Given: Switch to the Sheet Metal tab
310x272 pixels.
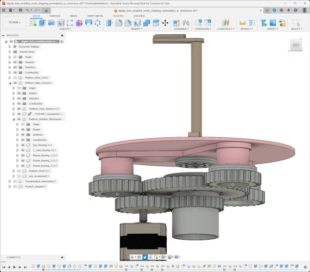Looking at the screenshot, I should 95,16.
